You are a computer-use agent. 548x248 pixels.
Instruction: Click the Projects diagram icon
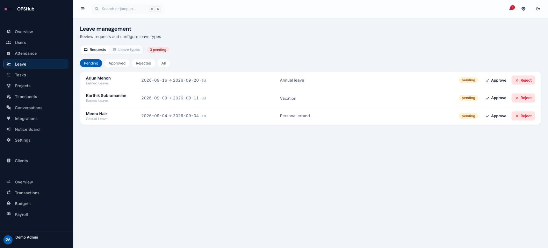pyautogui.click(x=8, y=85)
